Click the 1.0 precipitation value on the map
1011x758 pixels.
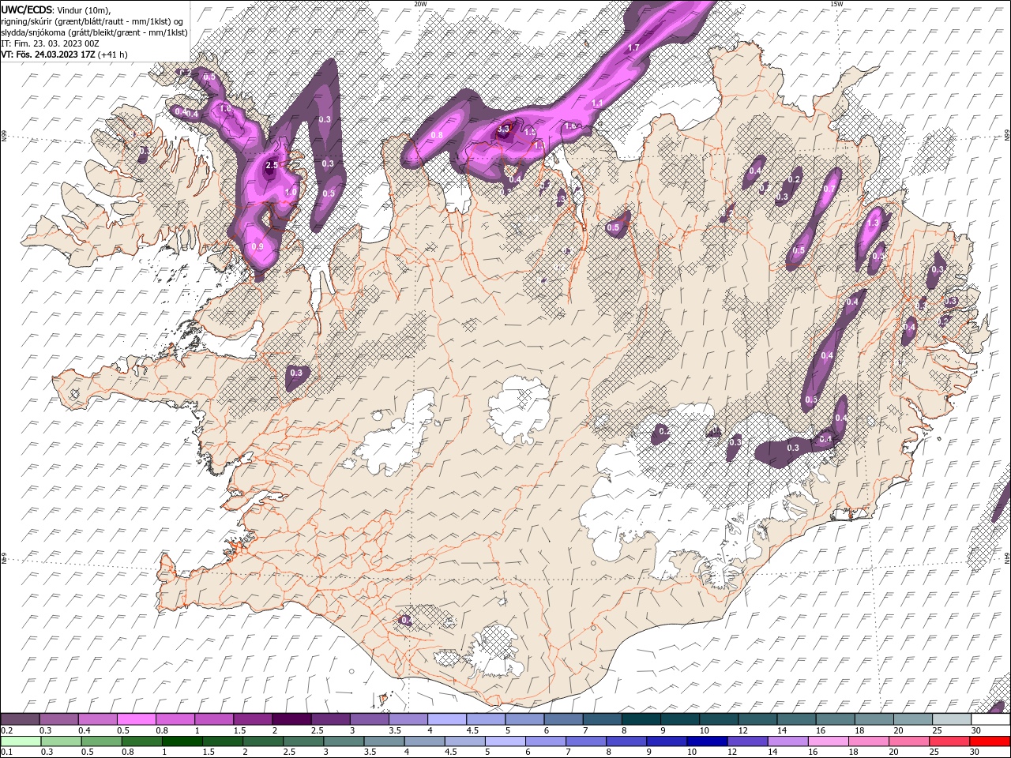(291, 192)
